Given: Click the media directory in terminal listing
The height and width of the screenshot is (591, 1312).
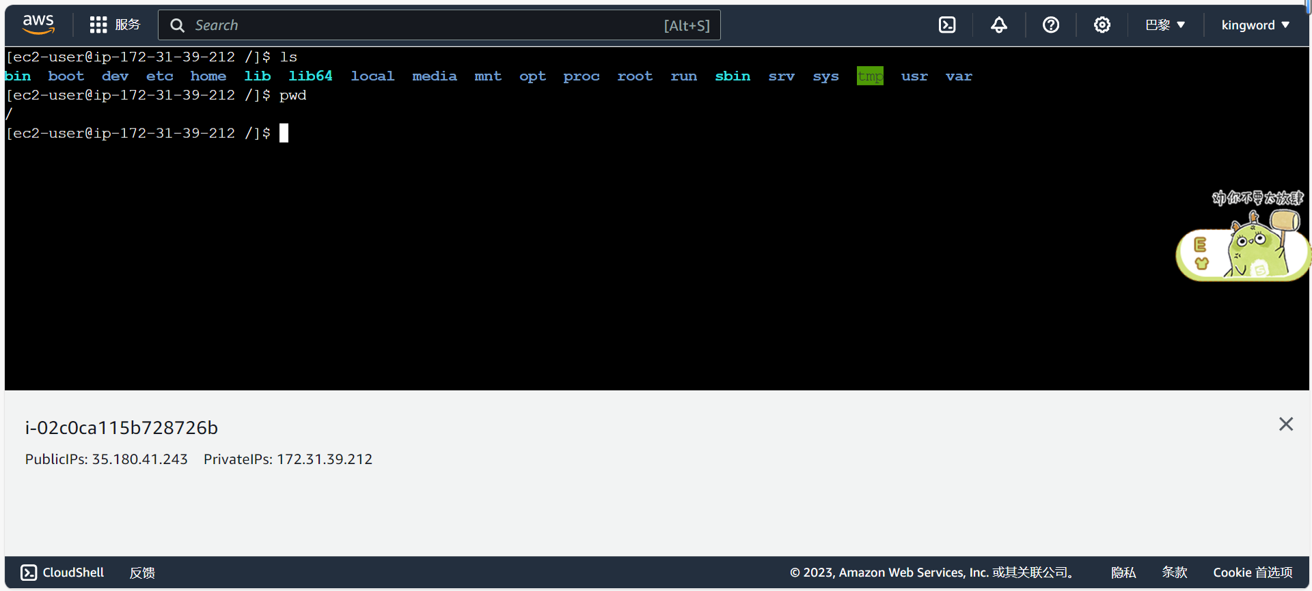Looking at the screenshot, I should [435, 76].
